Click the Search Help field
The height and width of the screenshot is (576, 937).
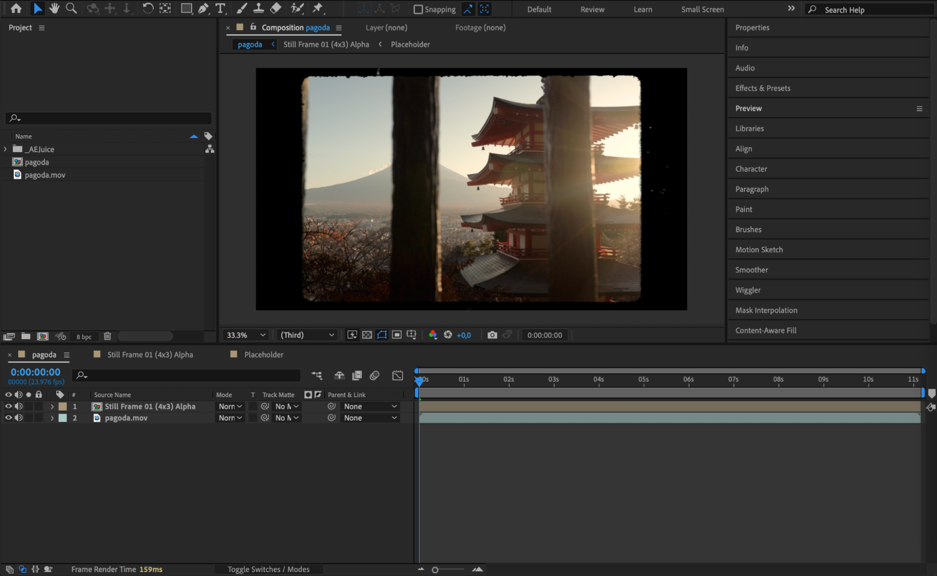(x=870, y=9)
